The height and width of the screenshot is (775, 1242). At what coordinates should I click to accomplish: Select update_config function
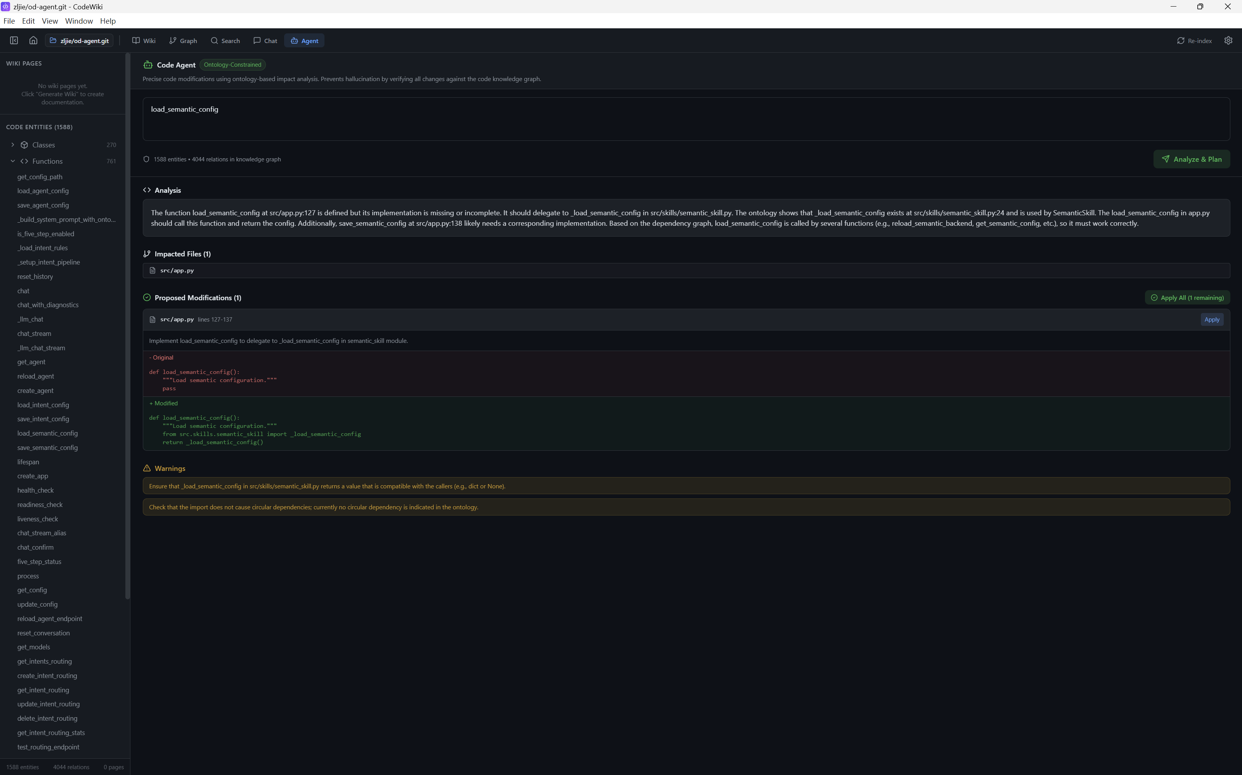(37, 605)
